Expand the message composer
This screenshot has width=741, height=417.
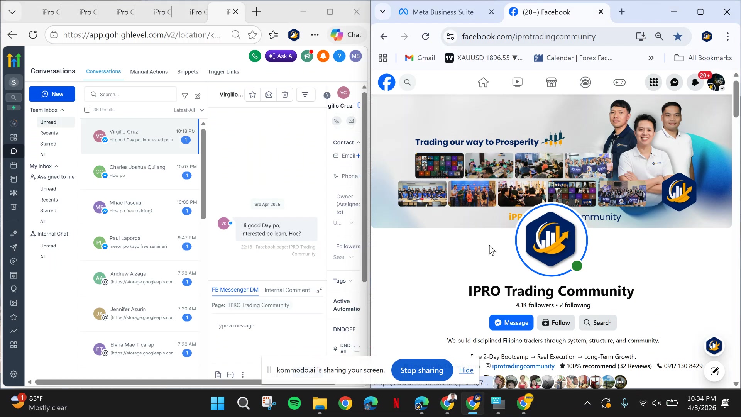click(x=319, y=290)
